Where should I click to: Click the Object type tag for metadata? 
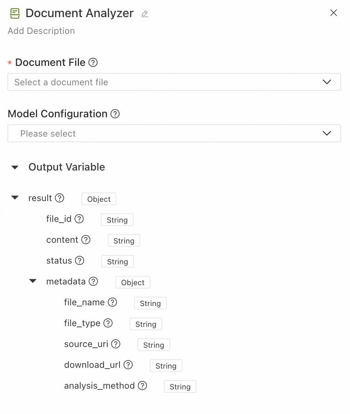click(133, 283)
